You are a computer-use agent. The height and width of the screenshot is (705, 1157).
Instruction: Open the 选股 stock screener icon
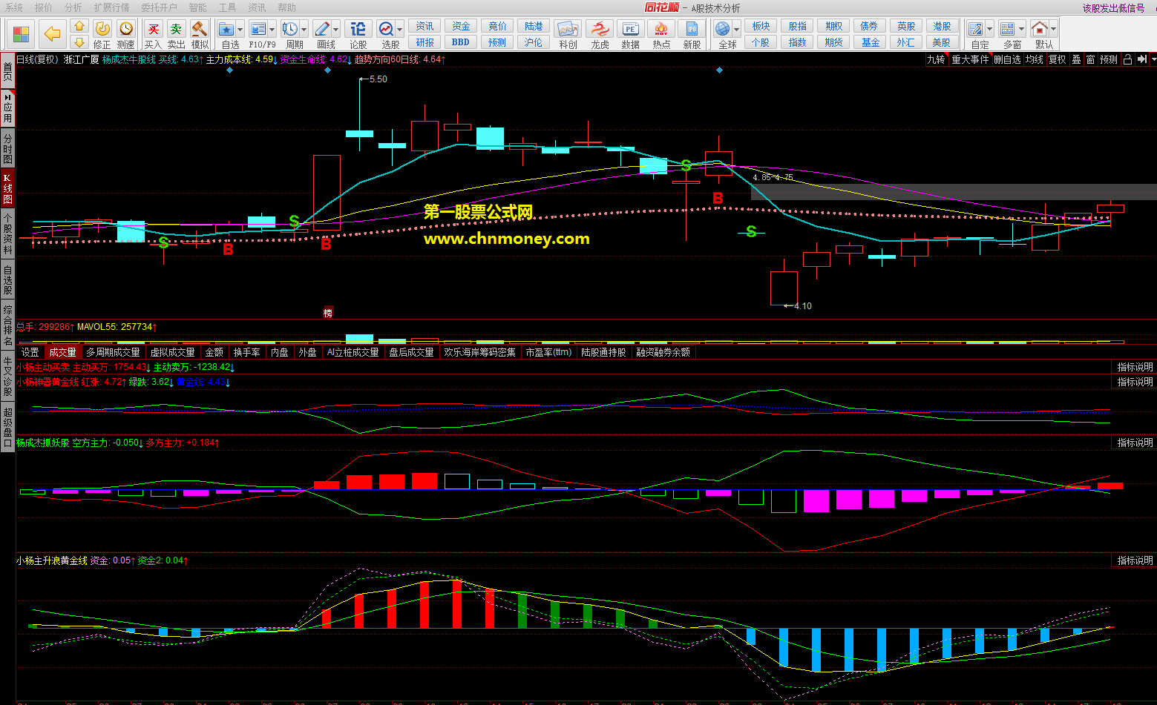(x=387, y=29)
